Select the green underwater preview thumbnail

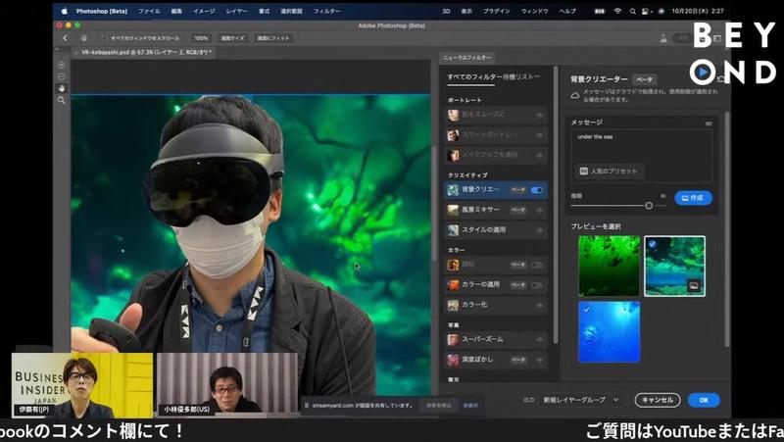[608, 266]
